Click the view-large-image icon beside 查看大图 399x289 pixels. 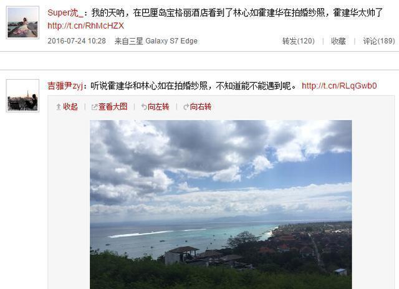pyautogui.click(x=94, y=107)
